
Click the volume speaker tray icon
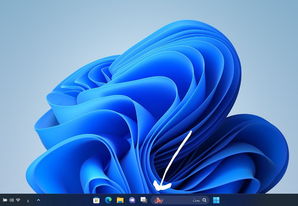point(12,200)
